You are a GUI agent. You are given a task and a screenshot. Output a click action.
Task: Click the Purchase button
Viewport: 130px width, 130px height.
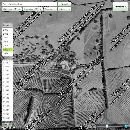(120, 7)
